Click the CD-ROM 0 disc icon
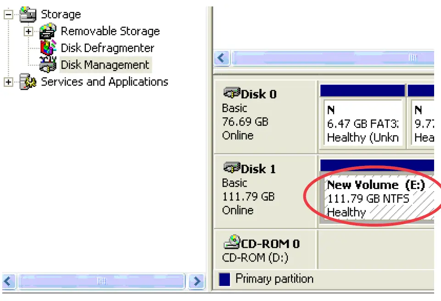 [x=232, y=242]
